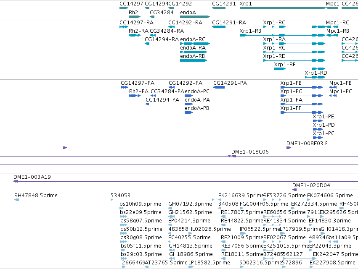Select the CG14291 gene bar

click(x=219, y=8)
